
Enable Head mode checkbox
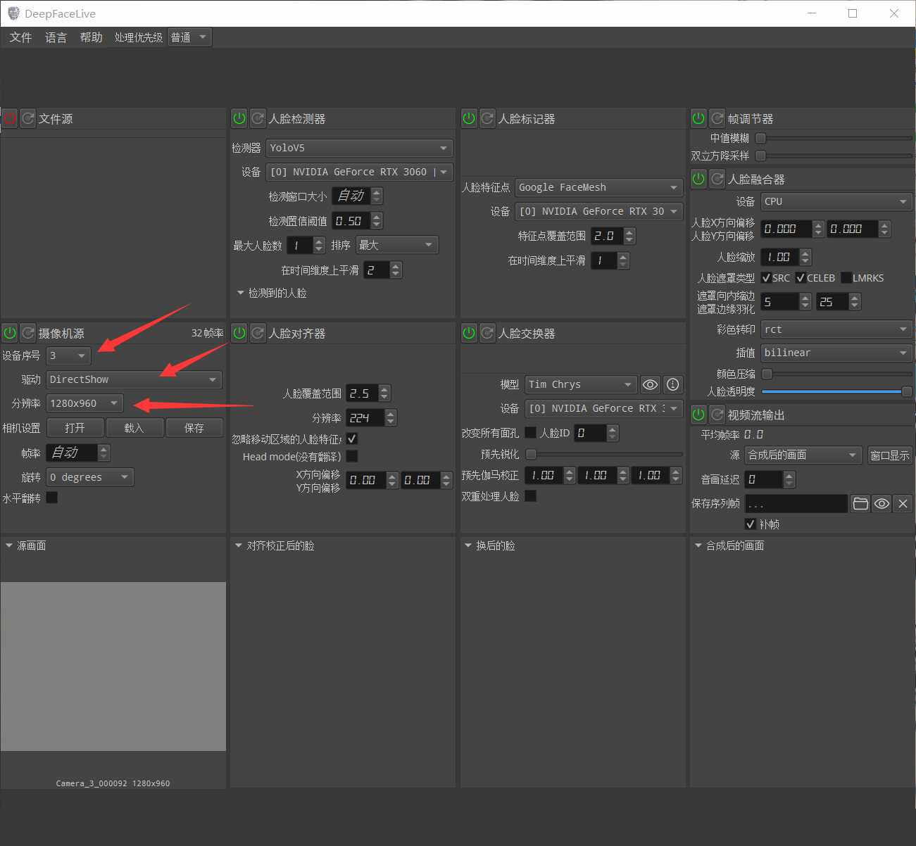coord(352,456)
